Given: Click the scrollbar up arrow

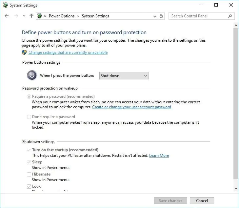Looking at the screenshot, I should [236, 25].
